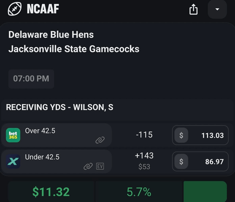235x202 pixels.
Task: Select the Over 42.5 bet label
Action: [x=40, y=131]
